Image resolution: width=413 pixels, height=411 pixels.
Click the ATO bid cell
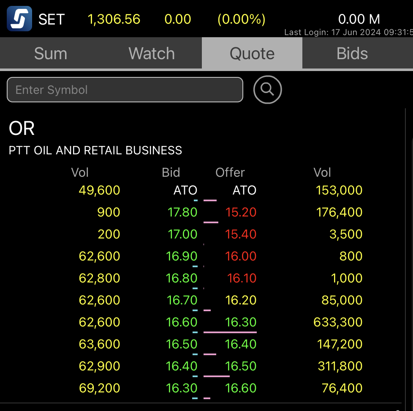(185, 190)
